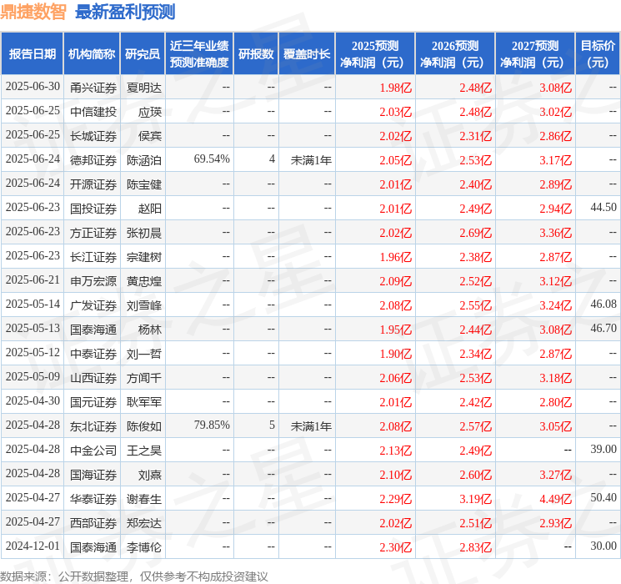Select the 报告日期 column header
The image size is (621, 584).
[32, 54]
